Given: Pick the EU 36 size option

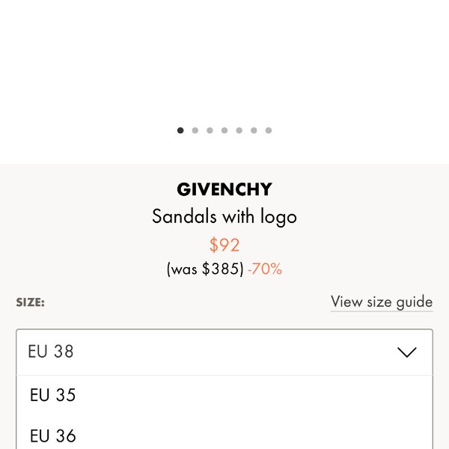Looking at the screenshot, I should click(x=53, y=436).
